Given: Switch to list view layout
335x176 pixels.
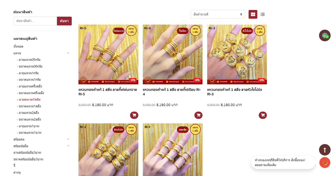Looking at the screenshot, I should coord(263,14).
